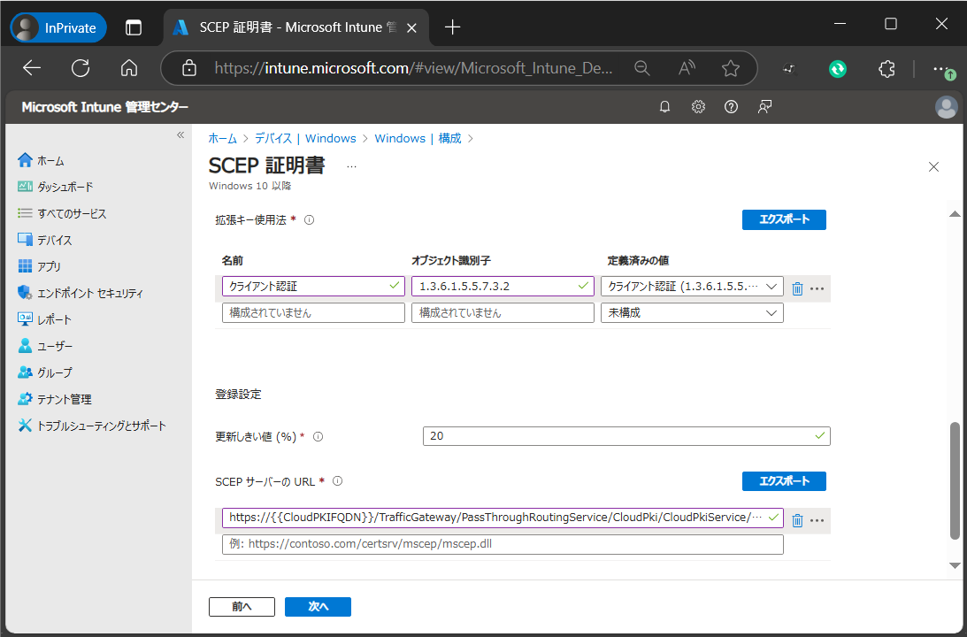The height and width of the screenshot is (637, 967).
Task: Click the notifications bell icon
Action: coord(665,107)
